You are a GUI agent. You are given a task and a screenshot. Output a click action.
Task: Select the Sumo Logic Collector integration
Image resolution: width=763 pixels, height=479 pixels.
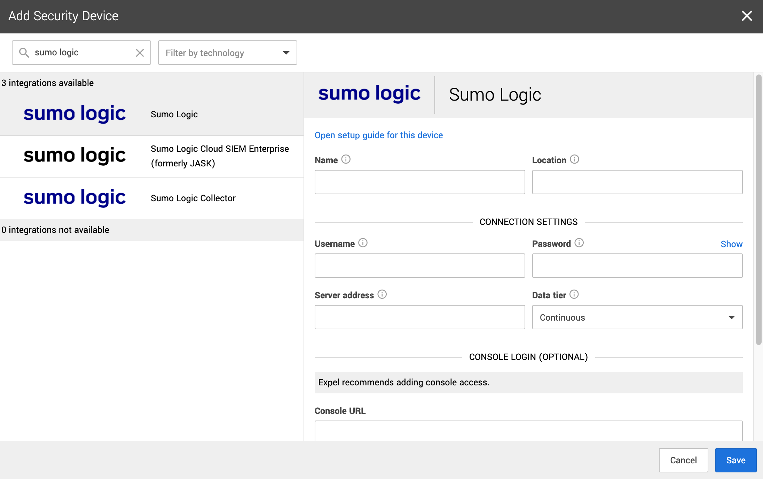pyautogui.click(x=151, y=198)
